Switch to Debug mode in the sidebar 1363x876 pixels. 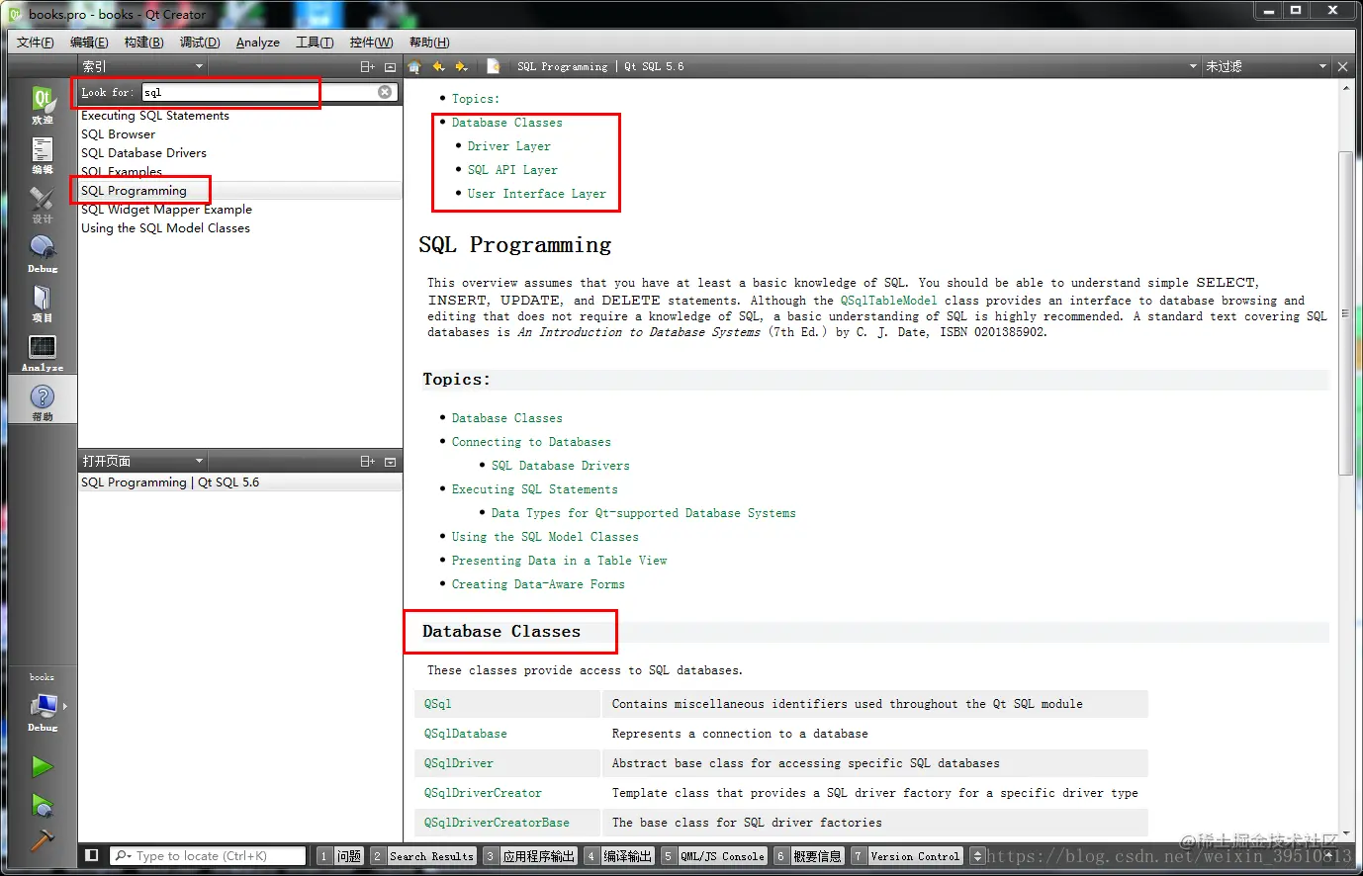(43, 253)
